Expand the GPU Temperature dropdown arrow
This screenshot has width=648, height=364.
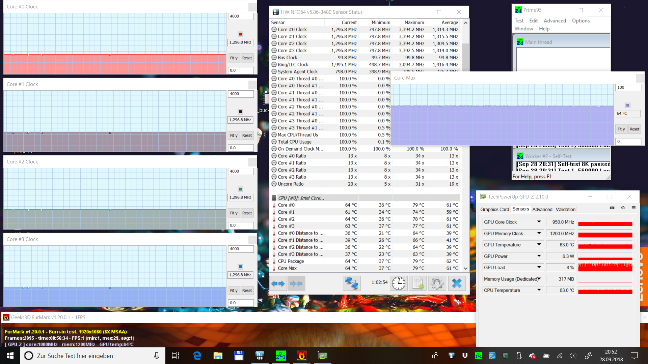pyautogui.click(x=539, y=245)
